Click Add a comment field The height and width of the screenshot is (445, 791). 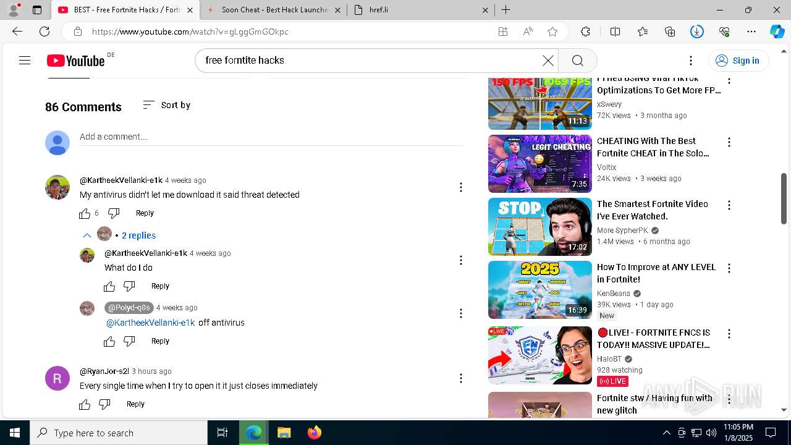[271, 137]
